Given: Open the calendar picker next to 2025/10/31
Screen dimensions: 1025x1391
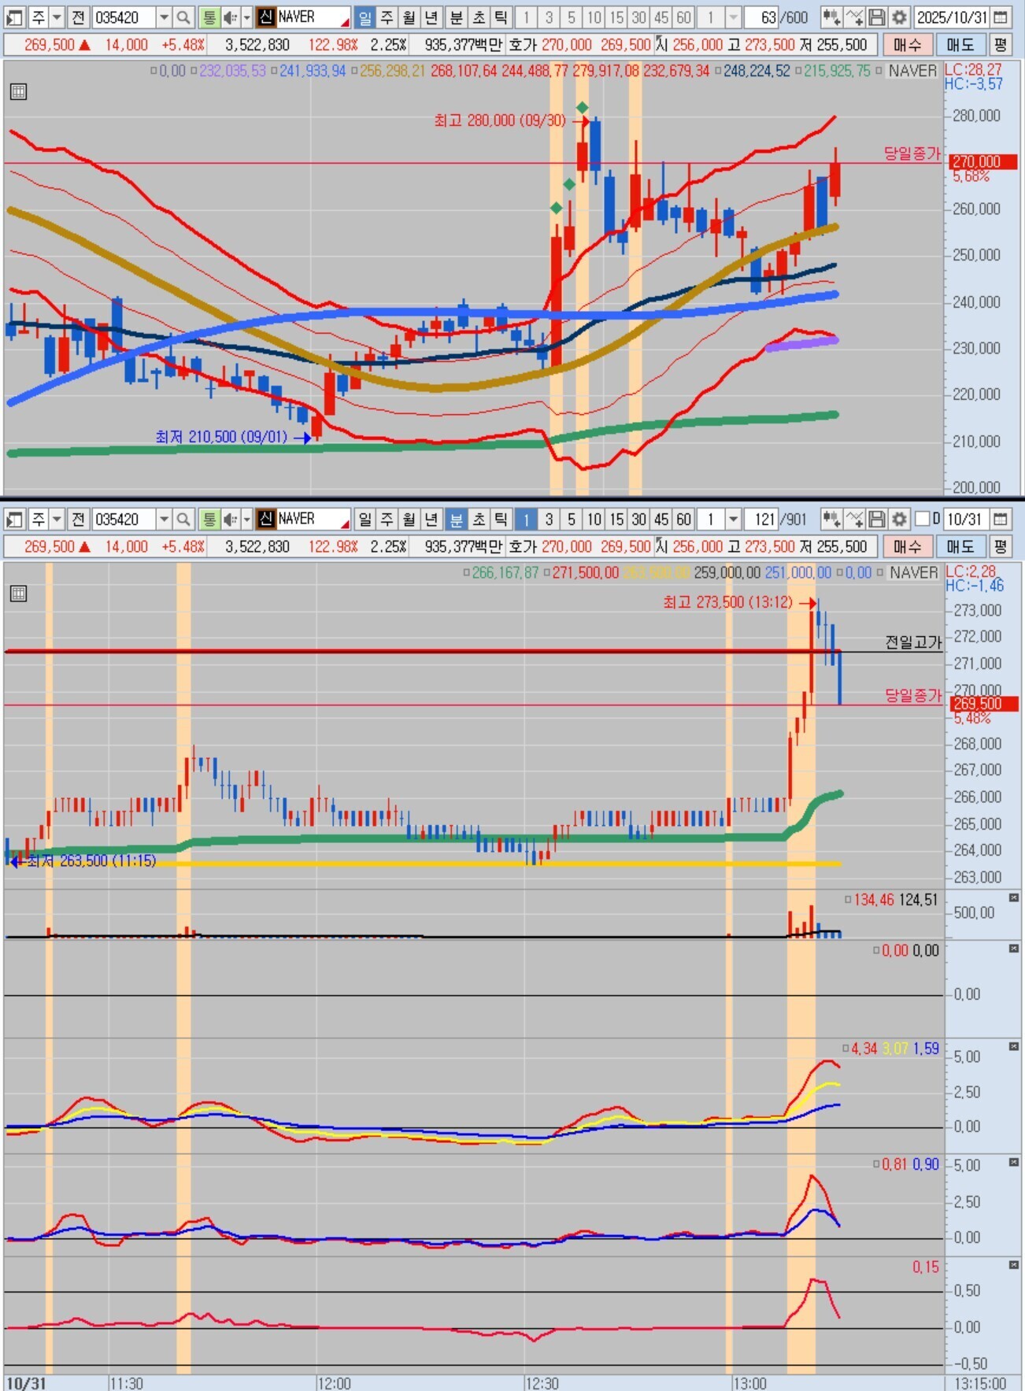Looking at the screenshot, I should pos(1001,17).
